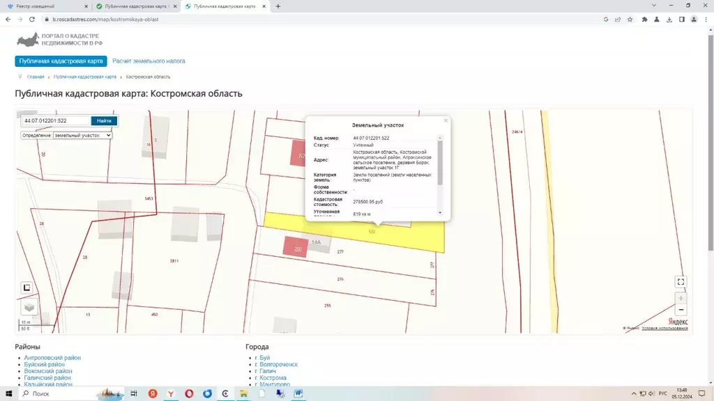Close the Земельный участок info popup
This screenshot has height=401, width=714.
(x=446, y=120)
